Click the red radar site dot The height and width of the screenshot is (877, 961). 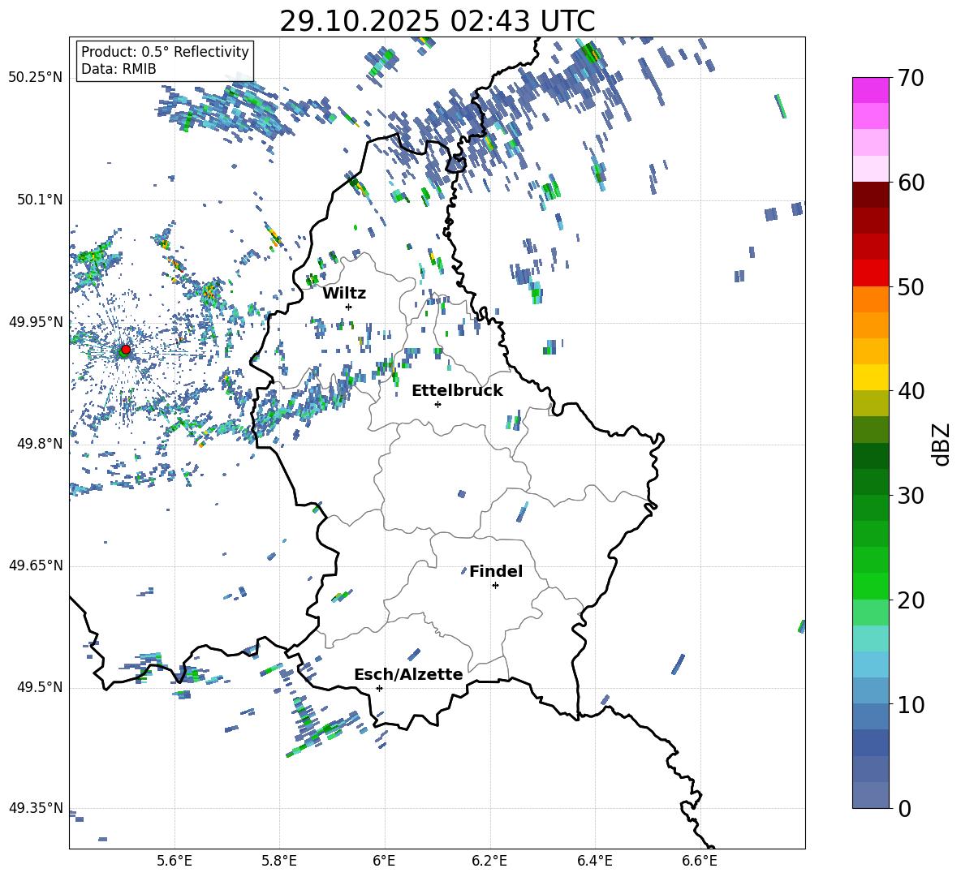pos(125,350)
